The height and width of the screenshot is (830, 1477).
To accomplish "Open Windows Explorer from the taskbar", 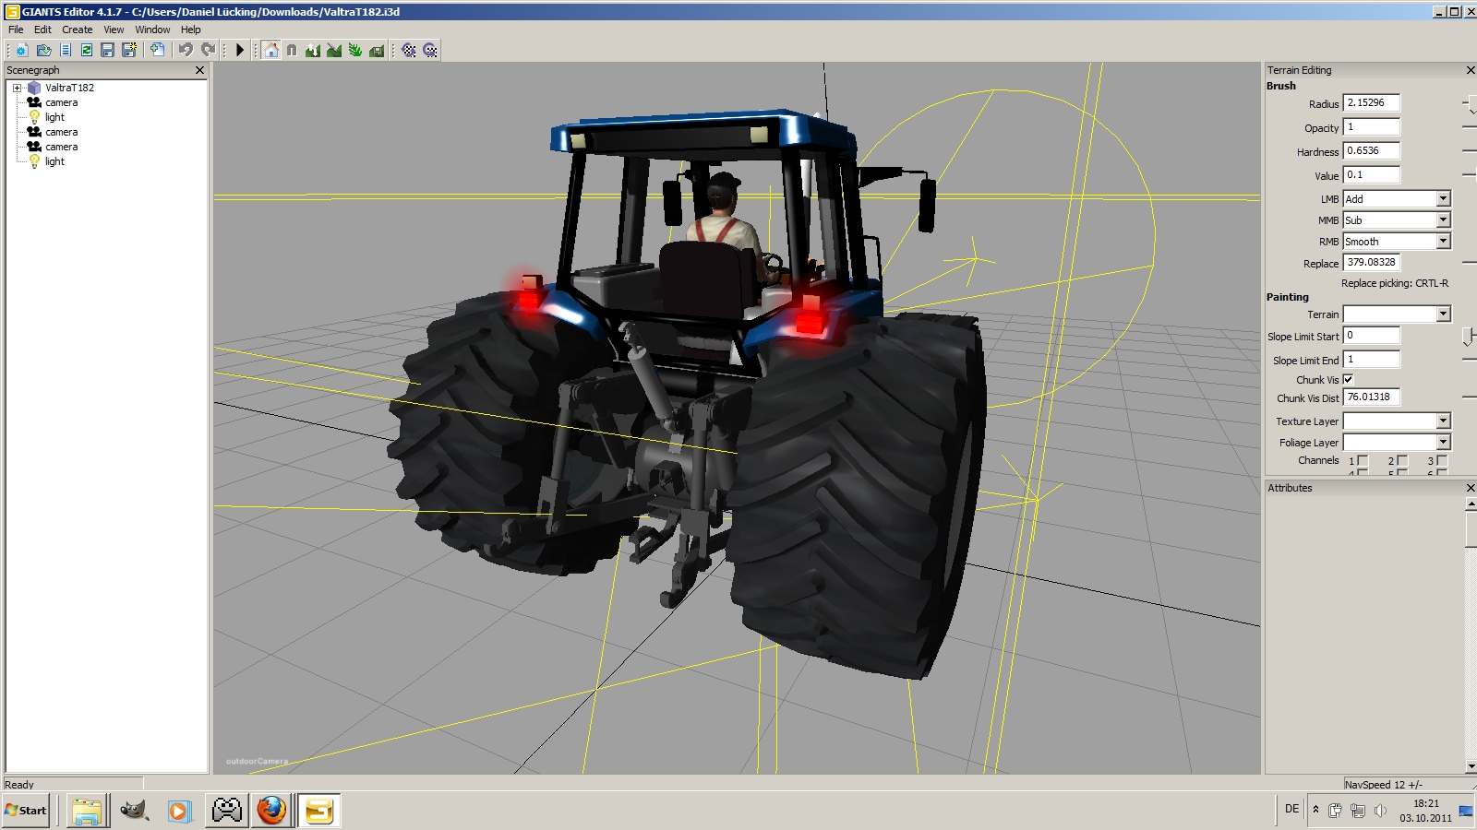I will tap(87, 811).
